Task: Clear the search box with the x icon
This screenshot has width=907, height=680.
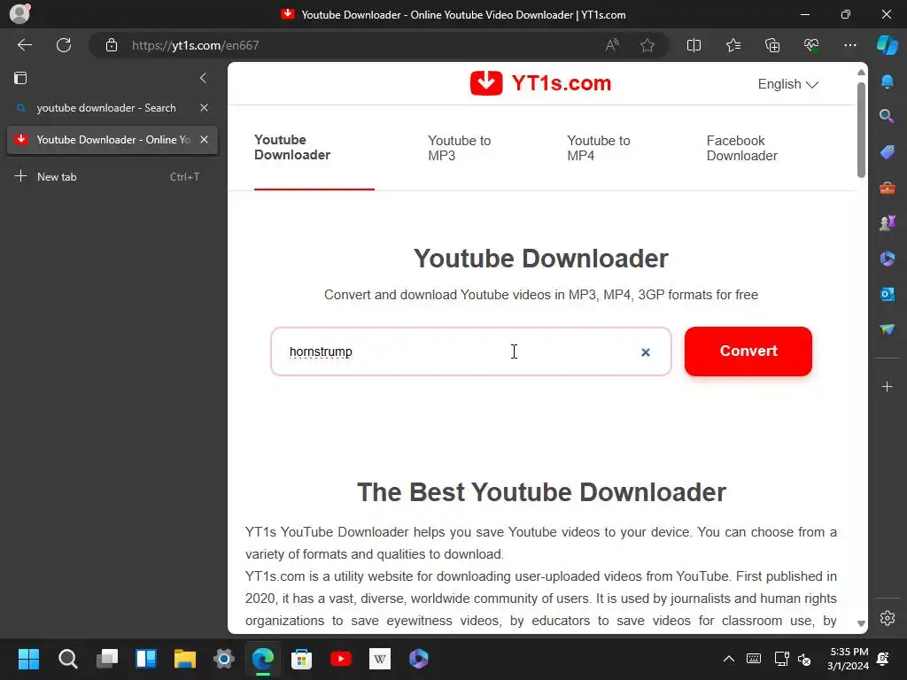Action: [646, 352]
